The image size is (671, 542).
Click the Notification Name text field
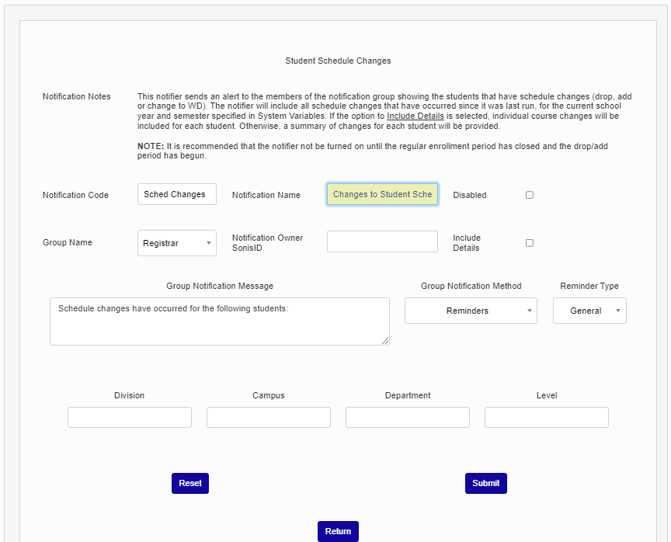382,194
